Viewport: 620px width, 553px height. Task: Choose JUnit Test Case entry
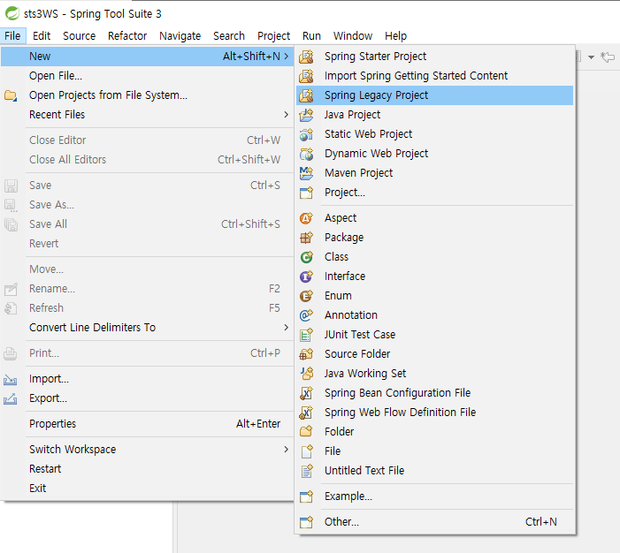[434, 335]
